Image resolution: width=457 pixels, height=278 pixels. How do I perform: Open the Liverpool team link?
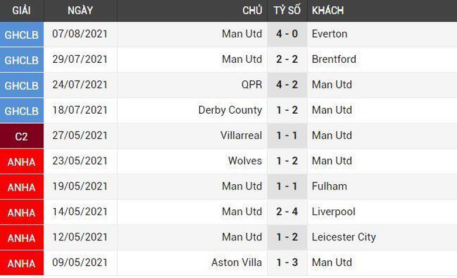click(x=334, y=212)
